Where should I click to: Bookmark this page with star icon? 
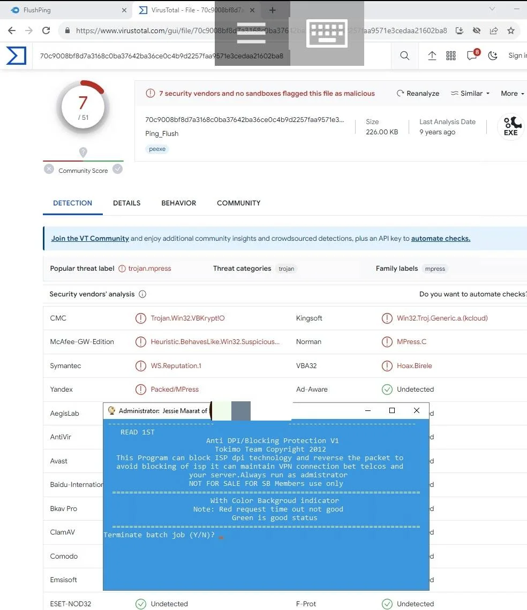click(511, 30)
